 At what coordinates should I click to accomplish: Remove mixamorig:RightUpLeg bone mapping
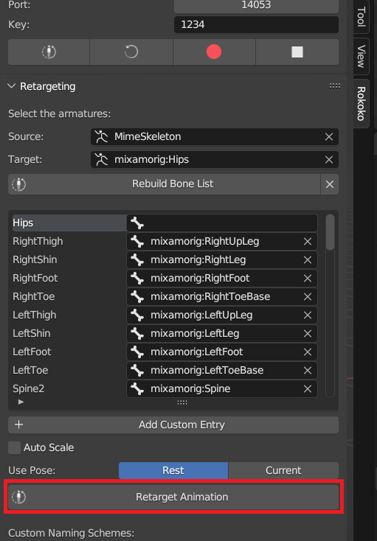point(308,242)
